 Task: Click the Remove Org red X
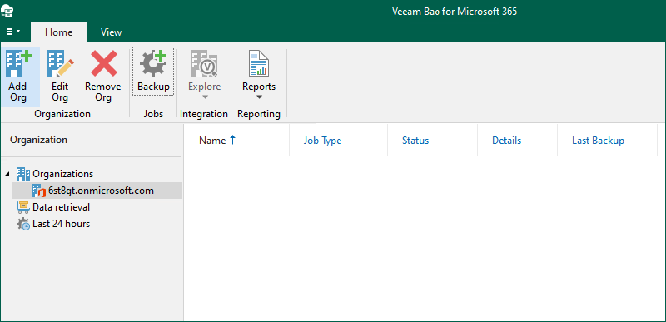point(103,63)
